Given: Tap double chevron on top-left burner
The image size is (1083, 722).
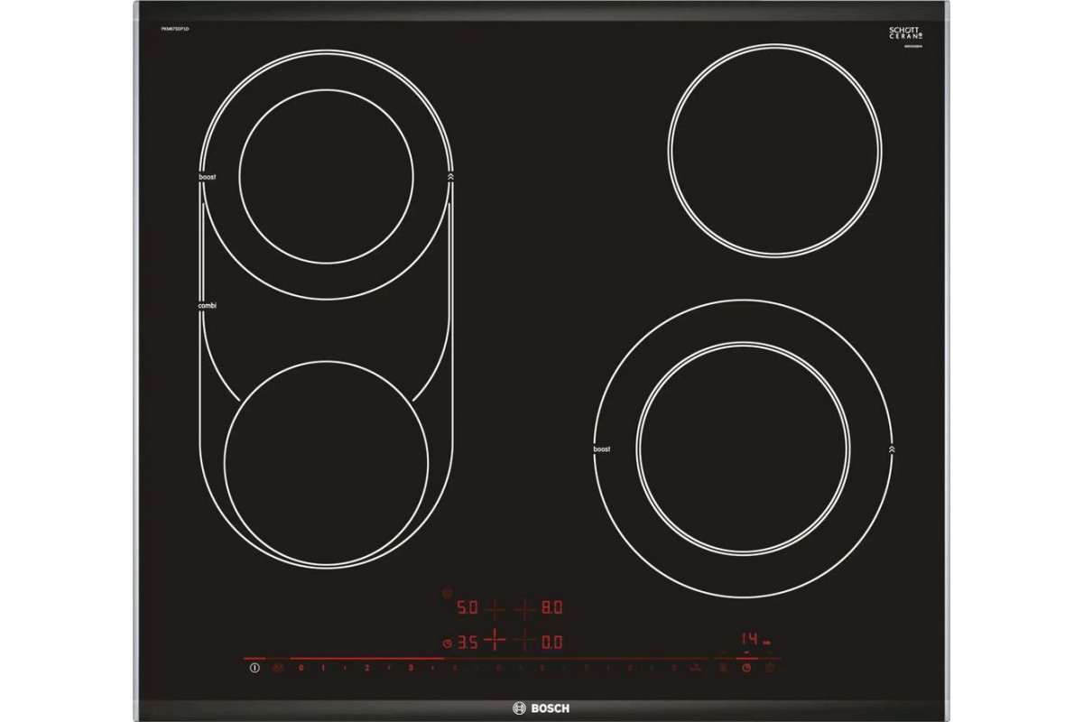Looking at the screenshot, I should [449, 178].
